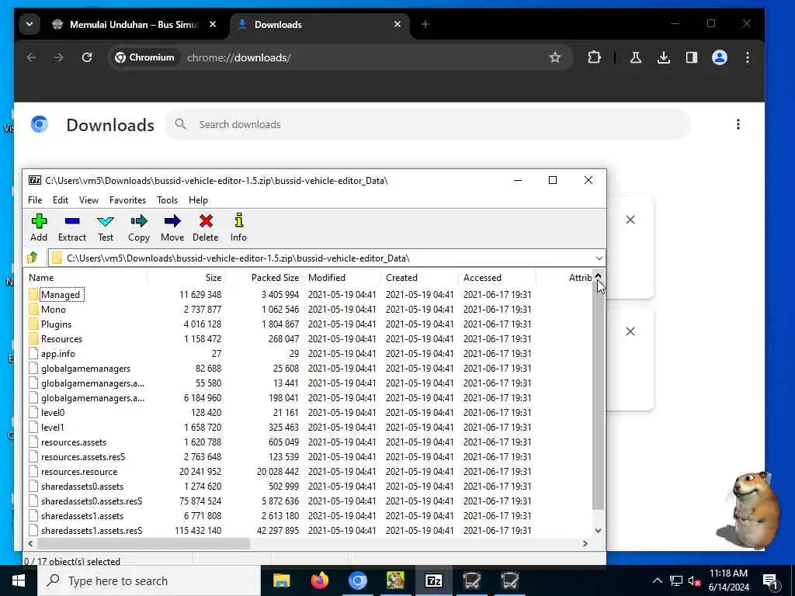Sort the file list by Name column

(85, 278)
